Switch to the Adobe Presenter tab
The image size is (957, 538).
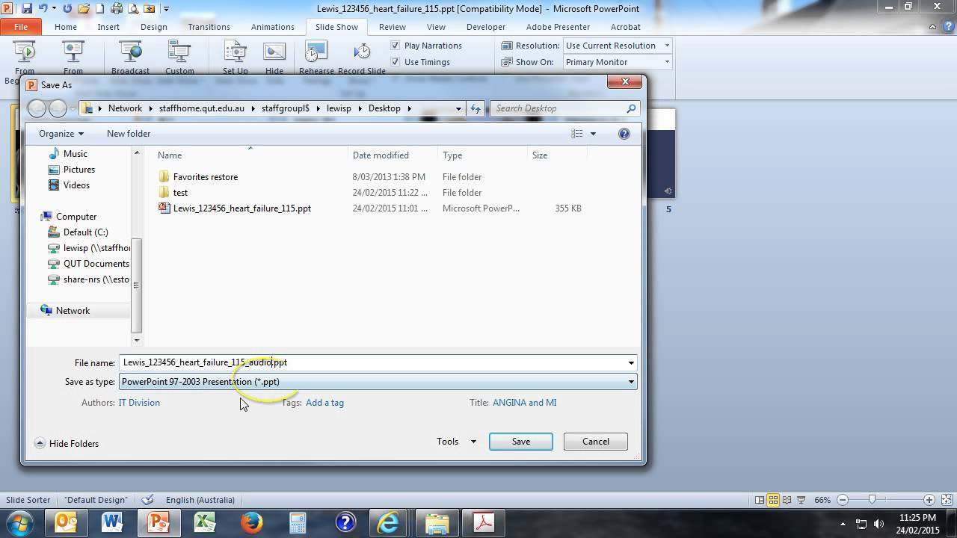tap(558, 27)
